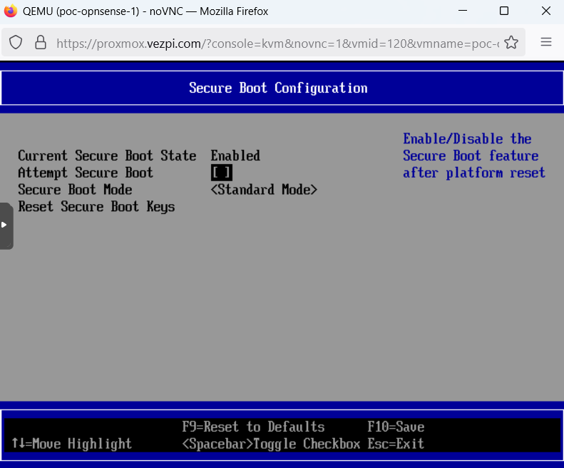Bookmark this page with the star icon

click(x=511, y=43)
